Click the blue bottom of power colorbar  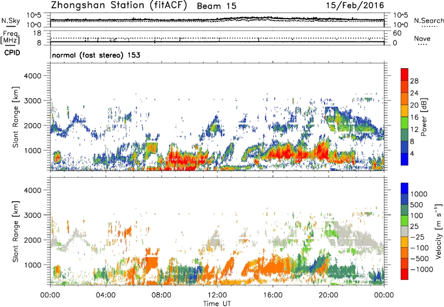(405, 159)
